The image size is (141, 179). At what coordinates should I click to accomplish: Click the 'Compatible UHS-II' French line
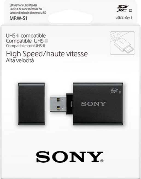(x=27, y=41)
